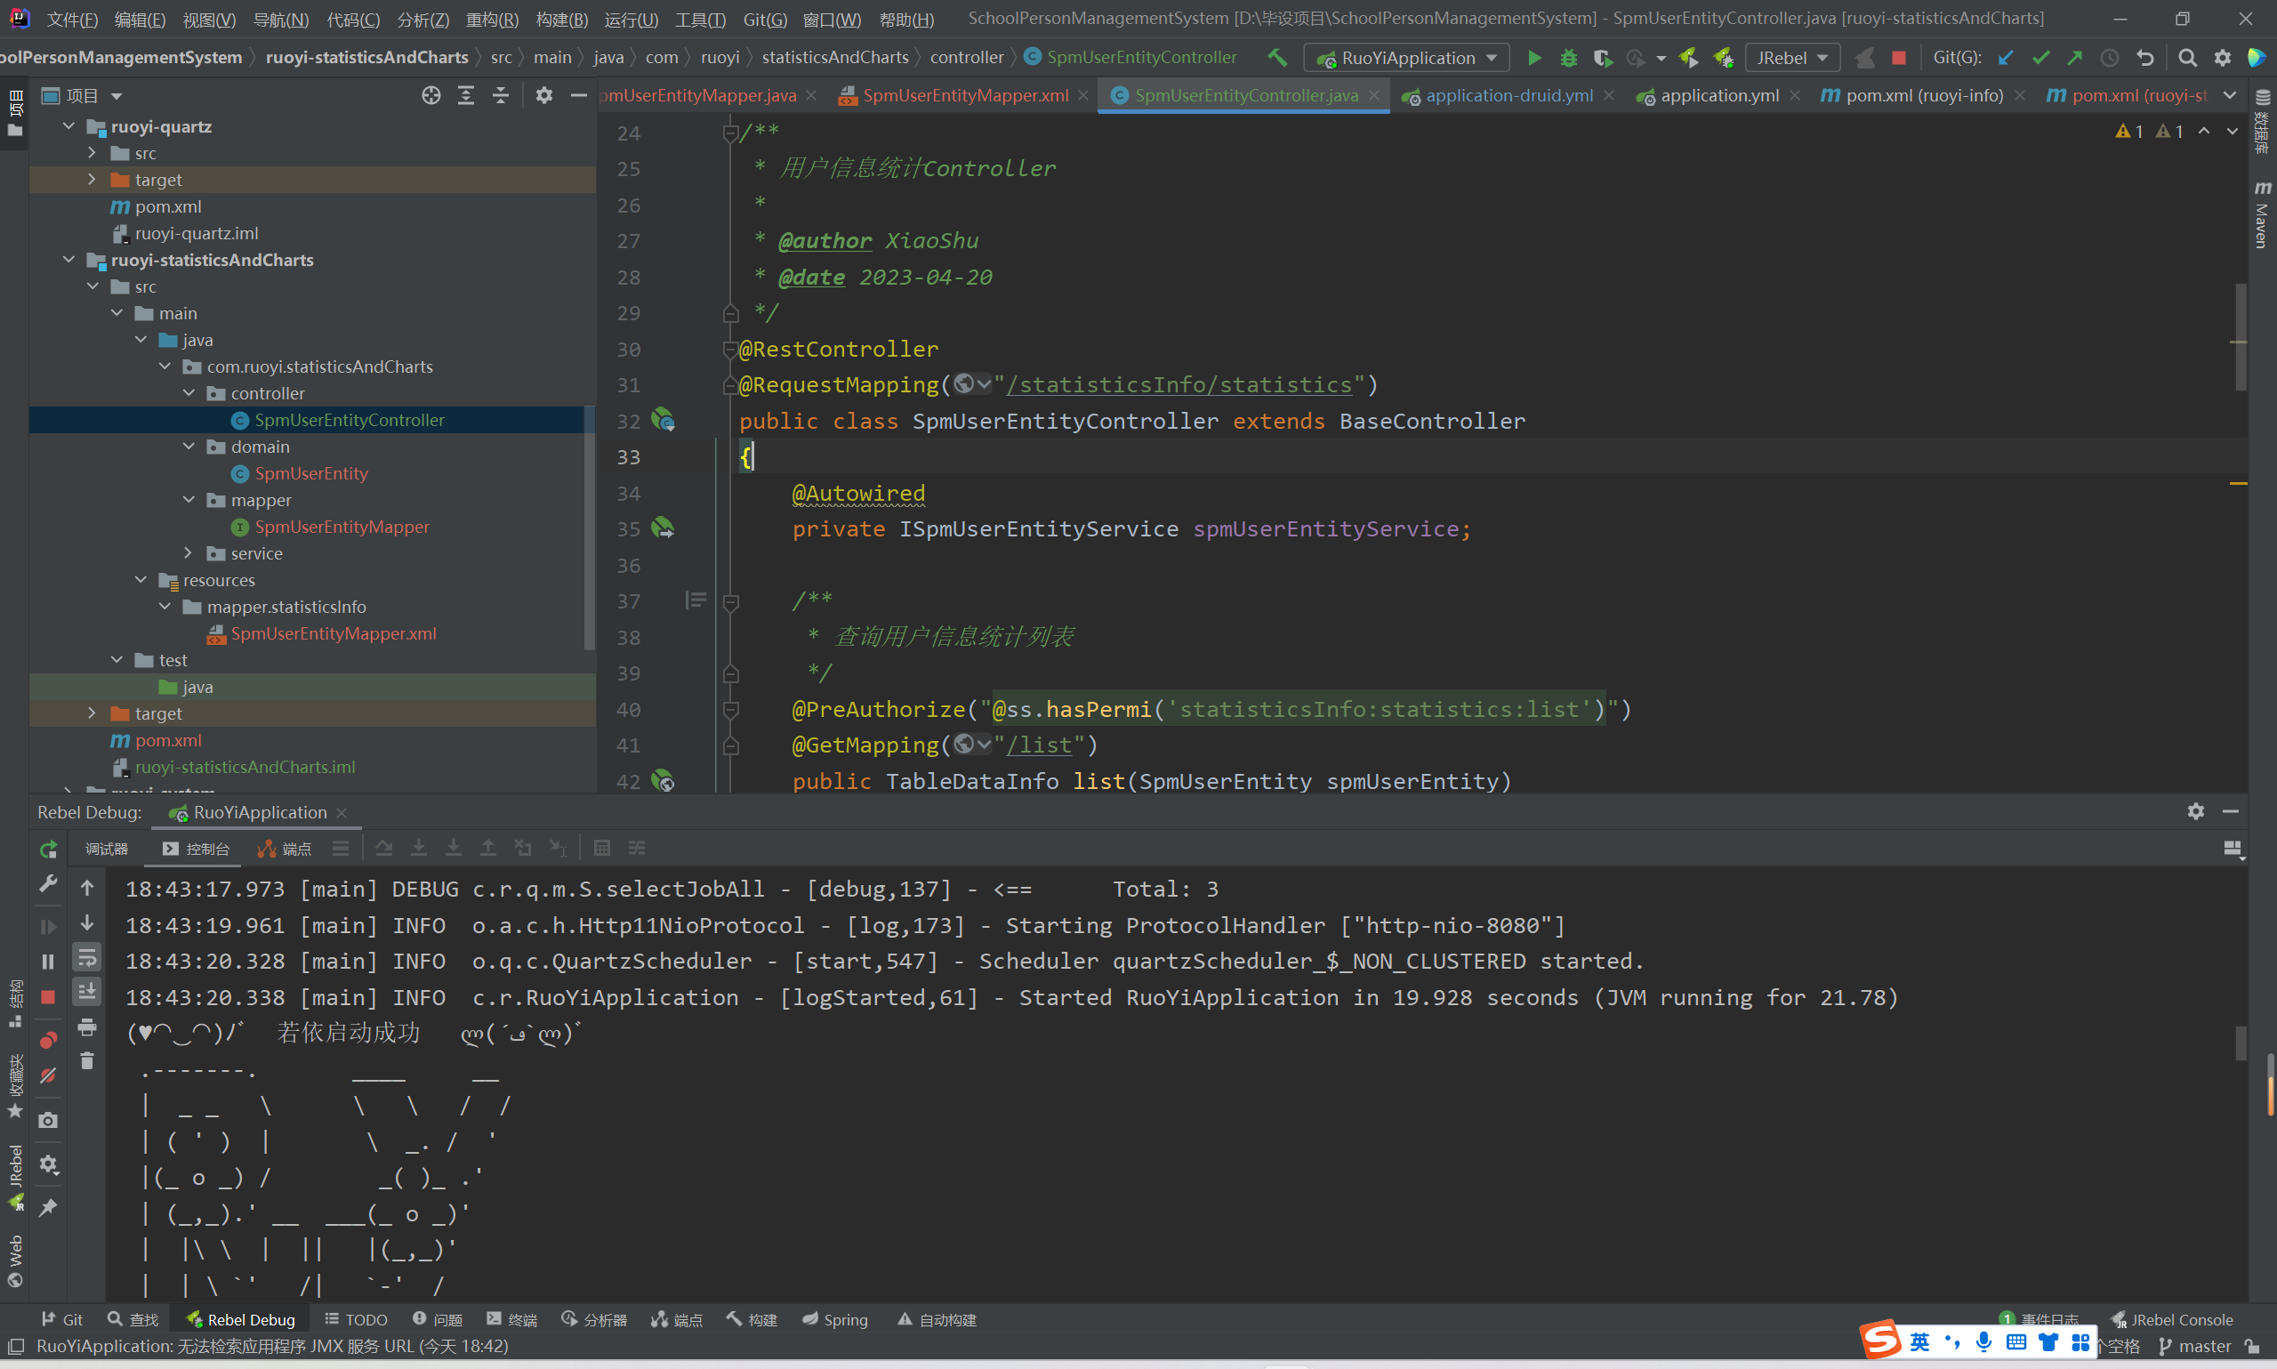Push commits with the Git green arrow icon
Screen dimensions: 2277x1369
[2075, 58]
